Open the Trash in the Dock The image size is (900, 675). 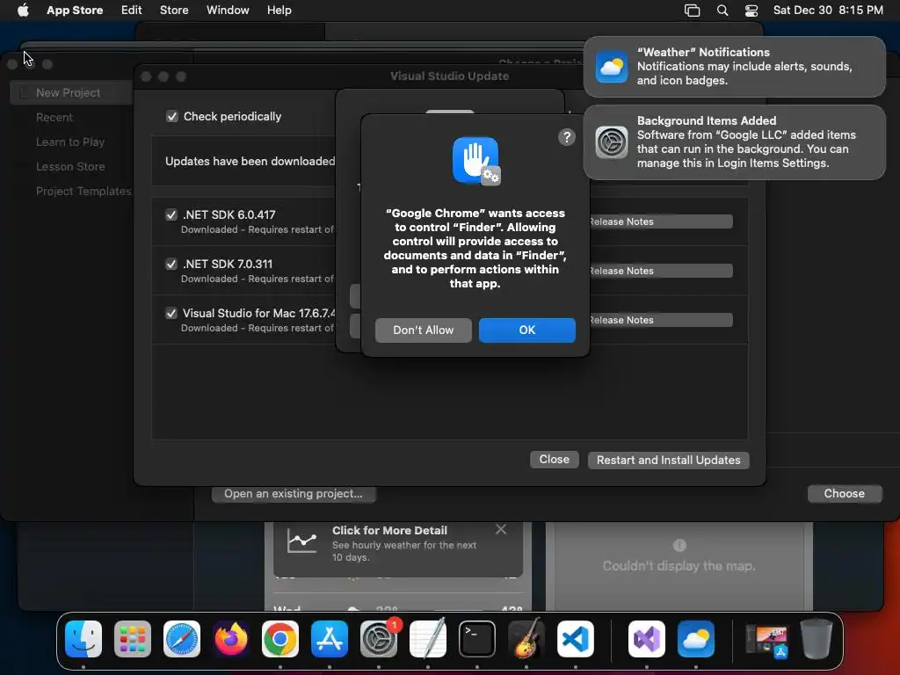pos(817,639)
